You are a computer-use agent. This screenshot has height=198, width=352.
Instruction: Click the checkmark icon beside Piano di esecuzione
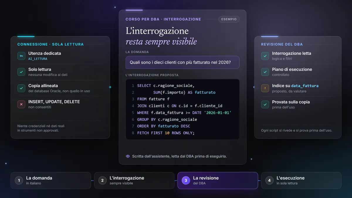pos(265,72)
